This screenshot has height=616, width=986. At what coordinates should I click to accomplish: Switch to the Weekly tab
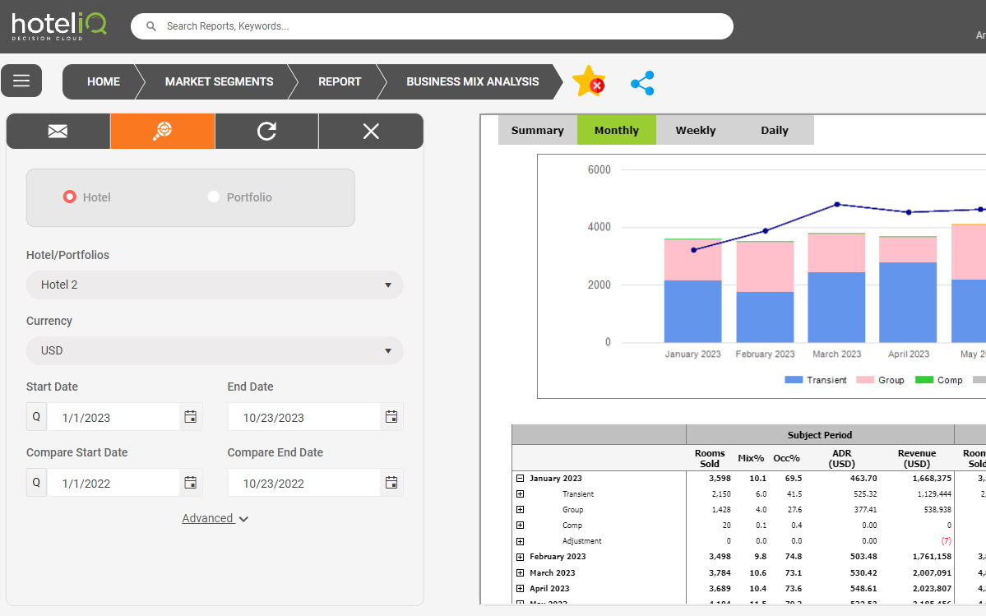pyautogui.click(x=695, y=130)
